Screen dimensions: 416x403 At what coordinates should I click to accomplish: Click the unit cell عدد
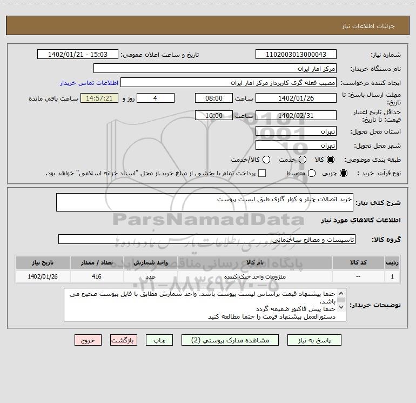point(150,276)
